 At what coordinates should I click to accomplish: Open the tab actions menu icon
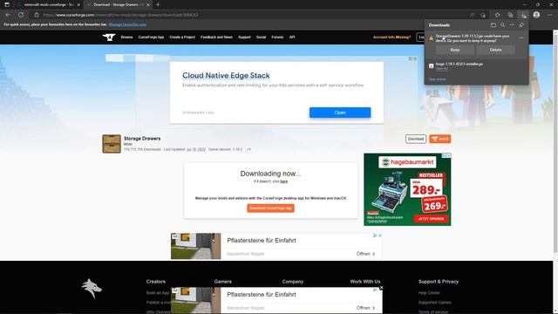click(7, 4)
